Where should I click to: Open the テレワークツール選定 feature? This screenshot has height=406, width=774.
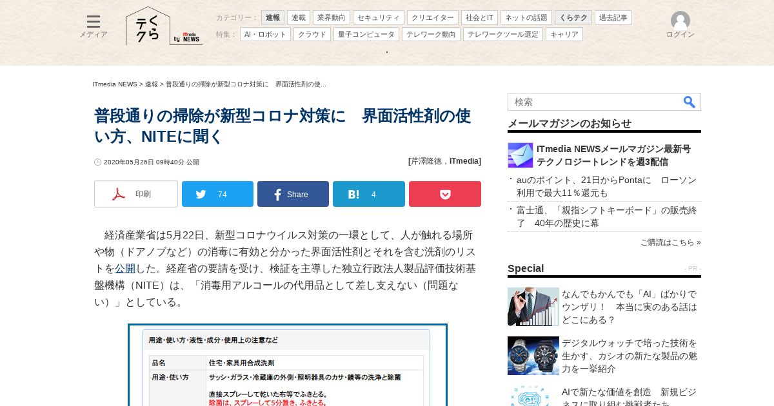click(503, 34)
